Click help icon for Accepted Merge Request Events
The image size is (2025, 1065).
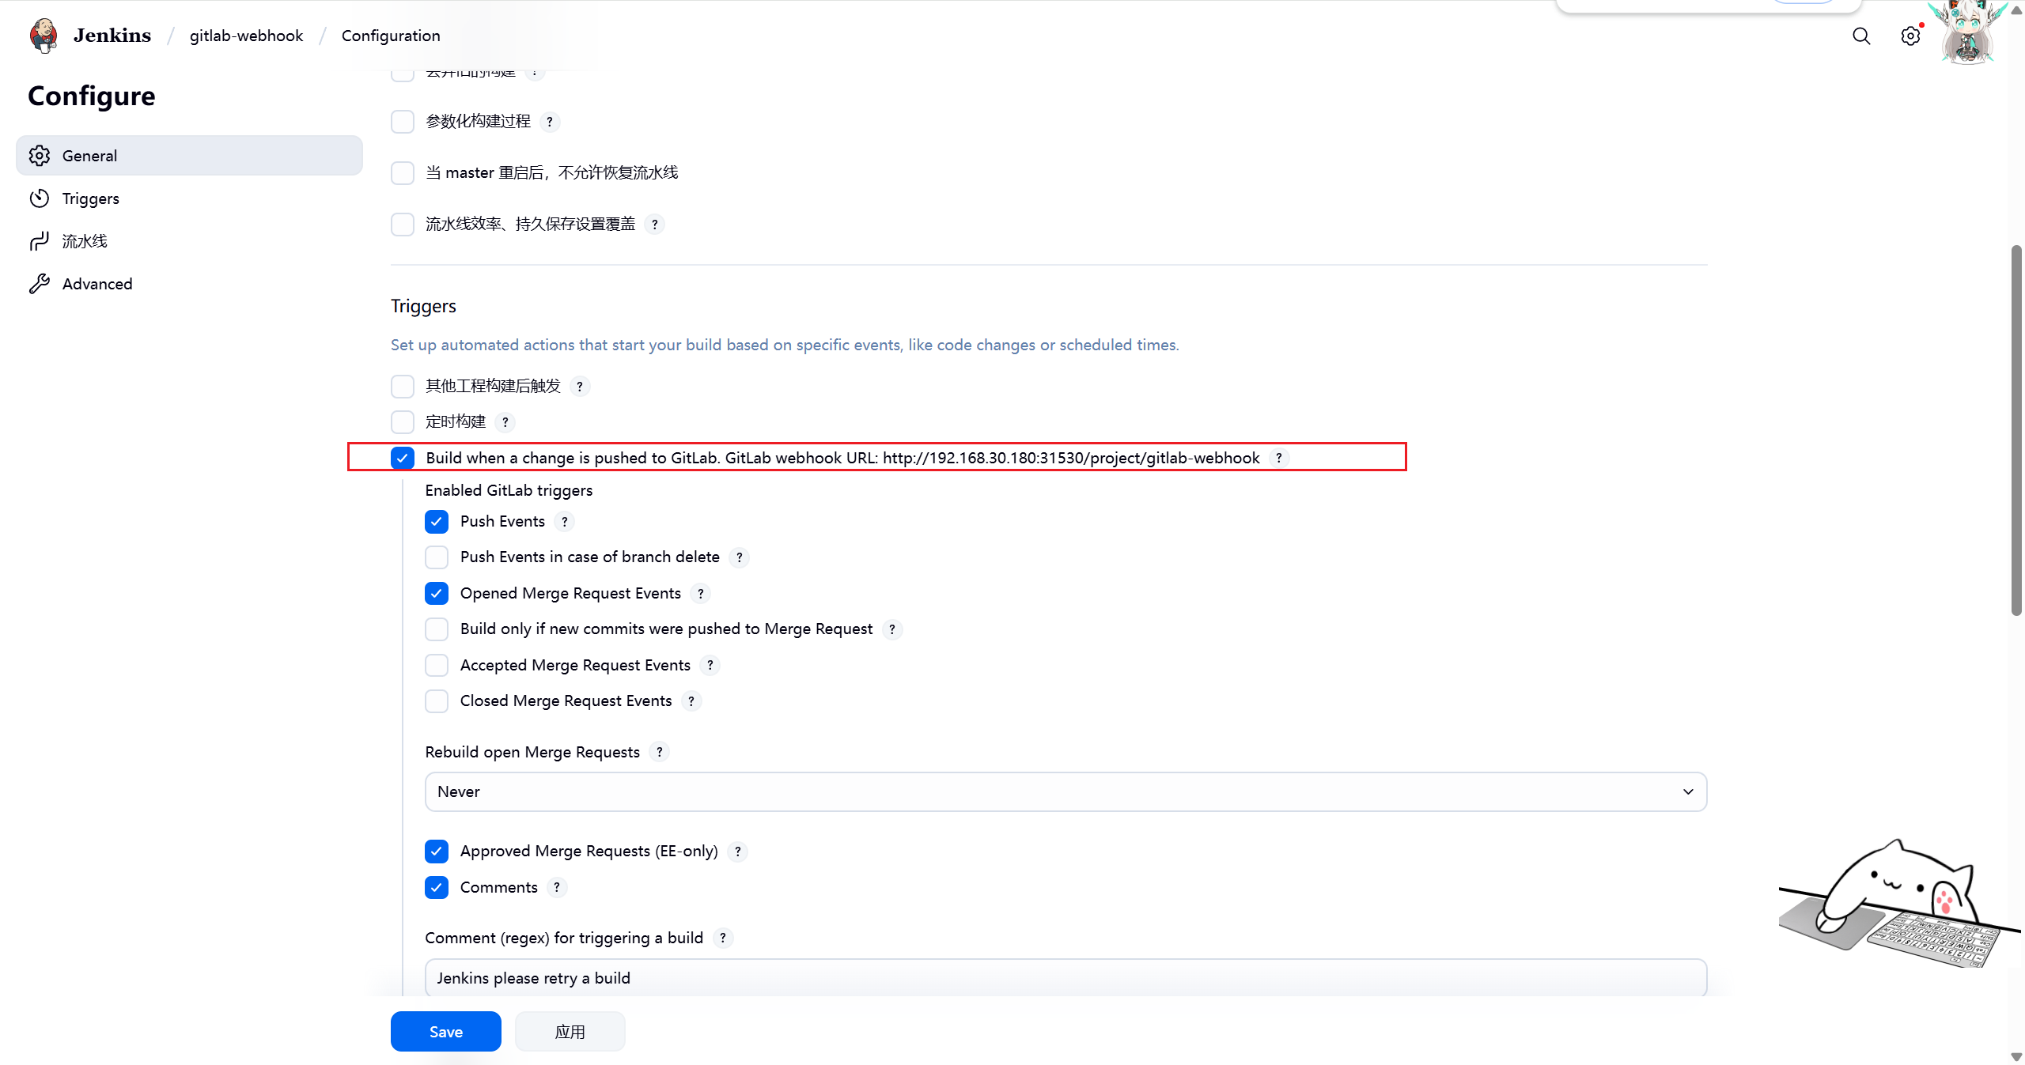point(710,666)
